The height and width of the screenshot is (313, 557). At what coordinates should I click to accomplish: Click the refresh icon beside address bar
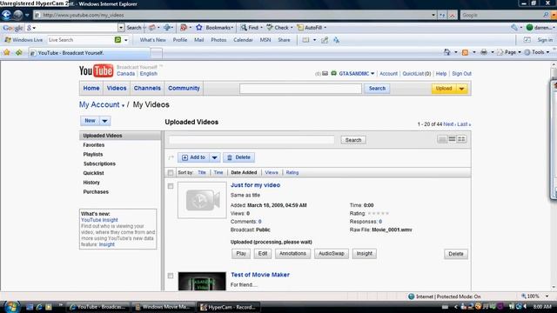click(x=442, y=16)
